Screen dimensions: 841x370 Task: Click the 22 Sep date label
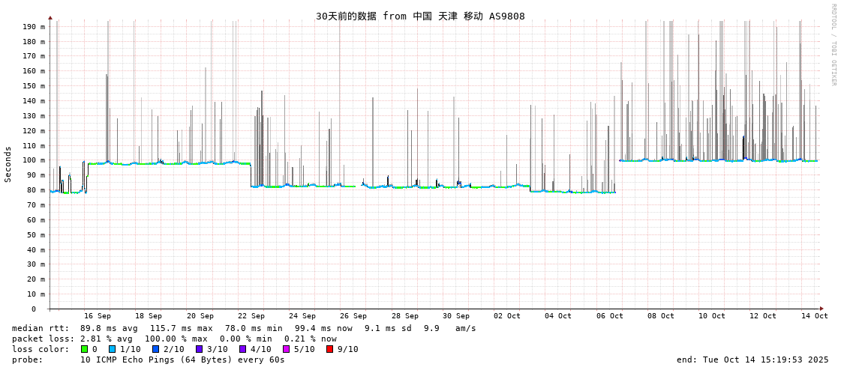coord(251,316)
